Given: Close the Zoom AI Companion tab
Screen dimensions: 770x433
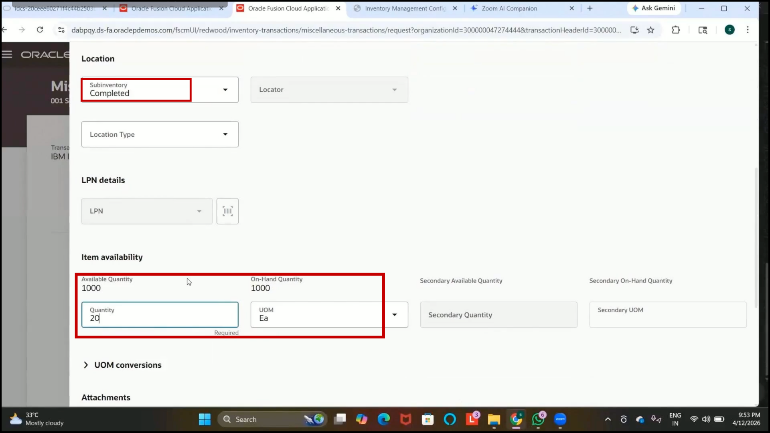Looking at the screenshot, I should (571, 8).
